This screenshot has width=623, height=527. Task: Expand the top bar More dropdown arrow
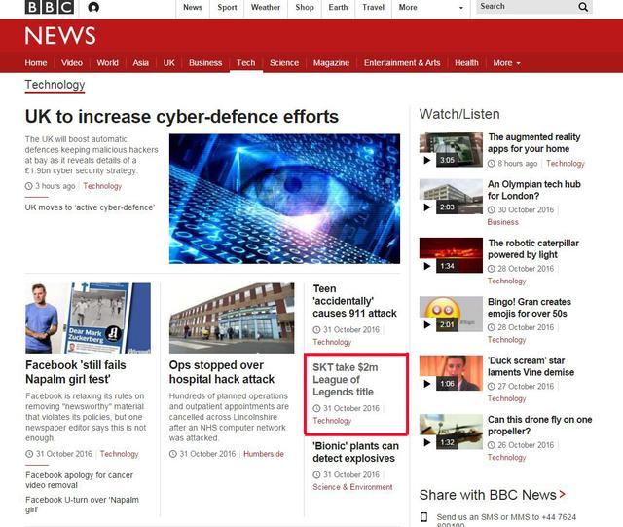tap(460, 8)
